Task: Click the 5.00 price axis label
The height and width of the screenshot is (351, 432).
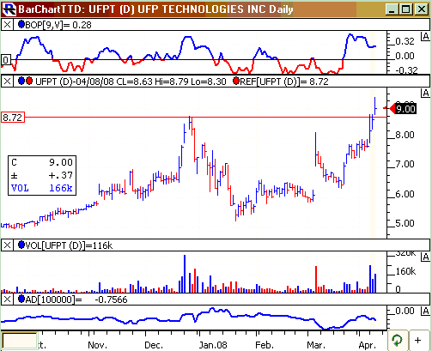Action: coord(405,223)
